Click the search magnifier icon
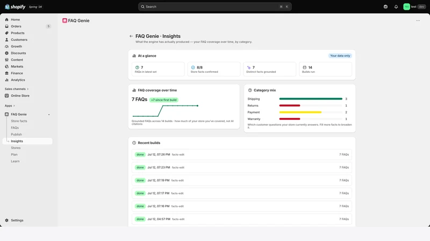Screen dimensions: 430x241 pyautogui.click(x=142, y=6)
